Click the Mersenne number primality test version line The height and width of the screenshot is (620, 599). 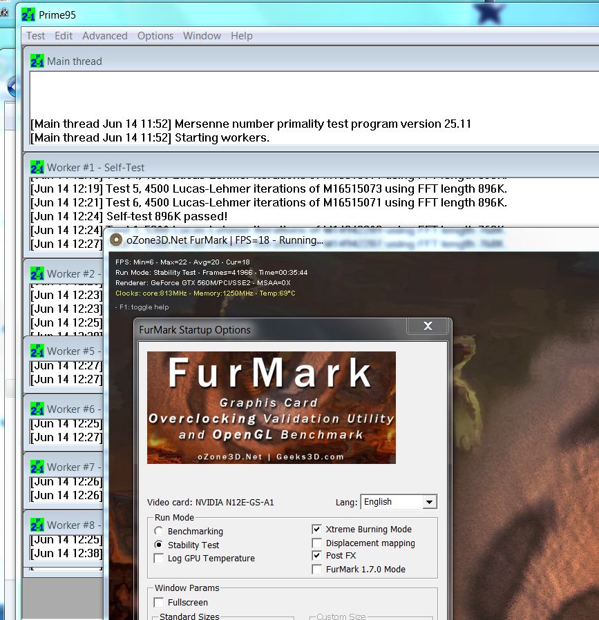coord(251,124)
